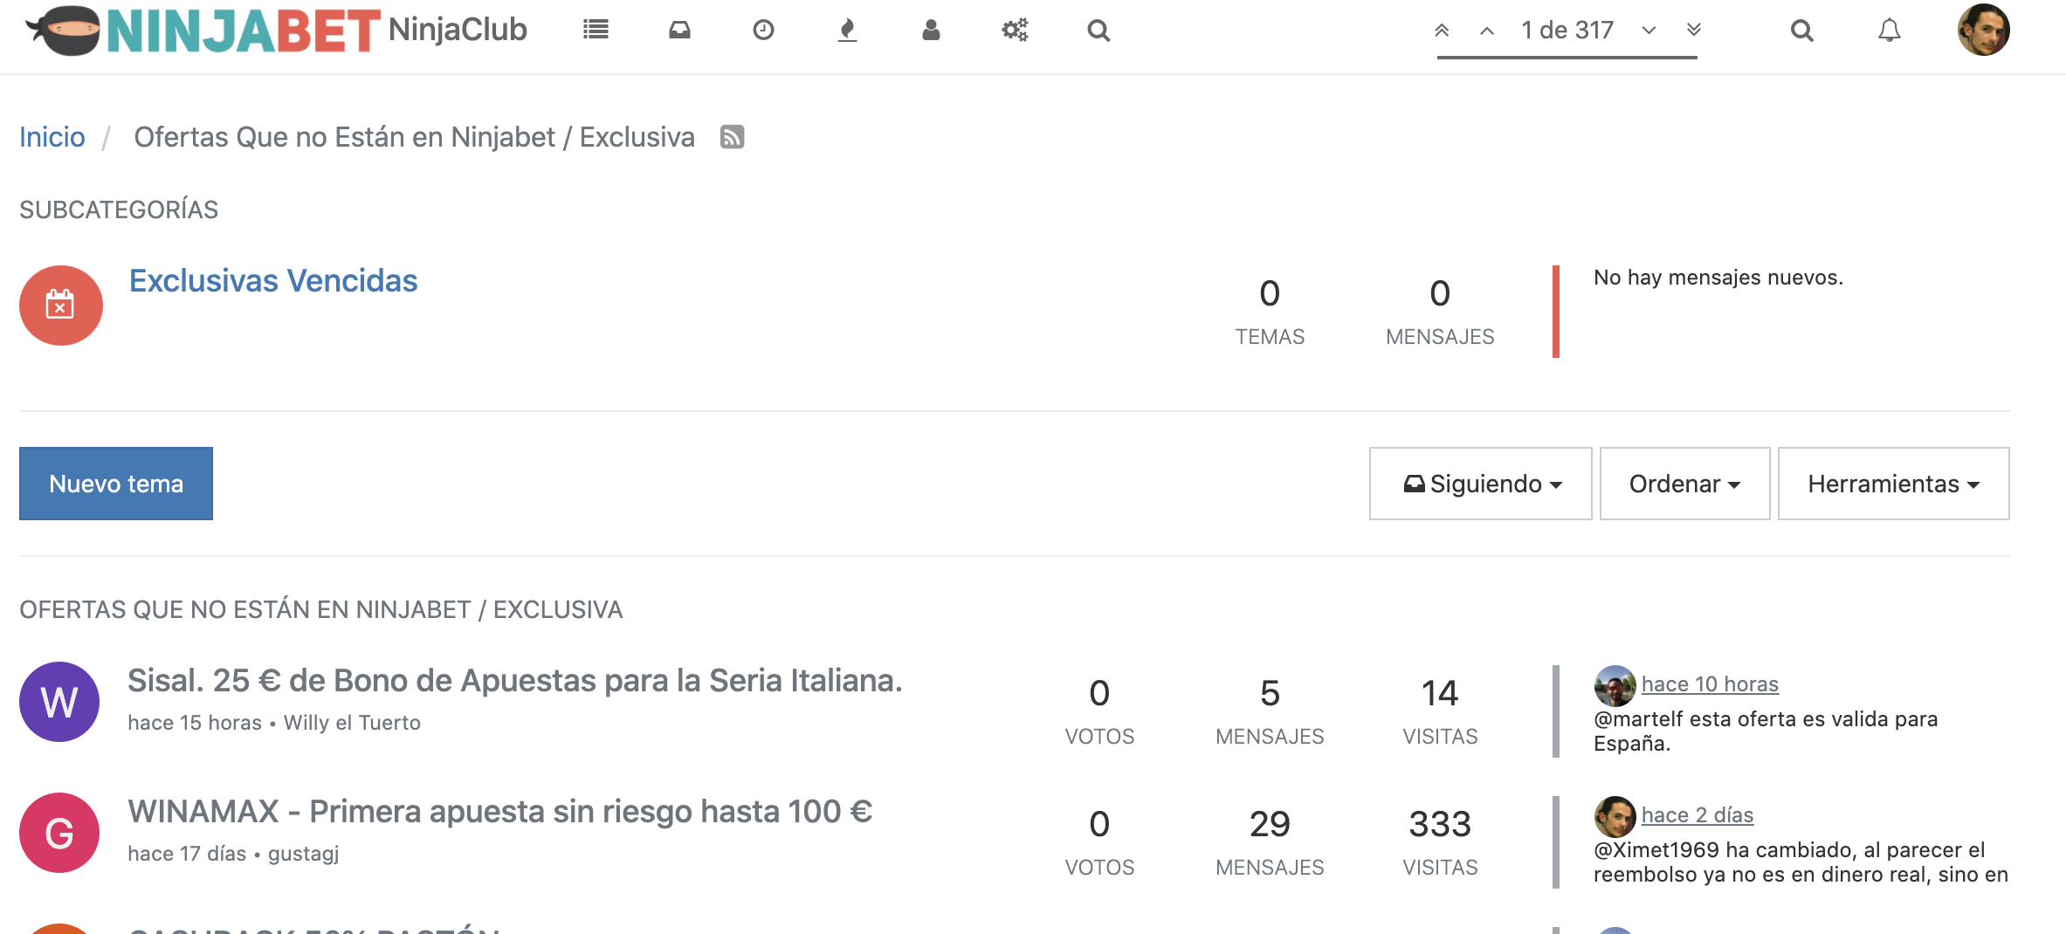
Task: Open the users icon
Action: (931, 31)
